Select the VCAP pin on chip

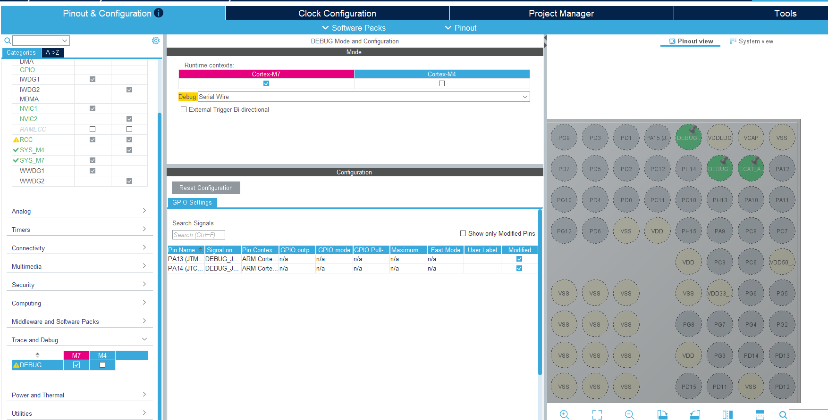pyautogui.click(x=751, y=138)
